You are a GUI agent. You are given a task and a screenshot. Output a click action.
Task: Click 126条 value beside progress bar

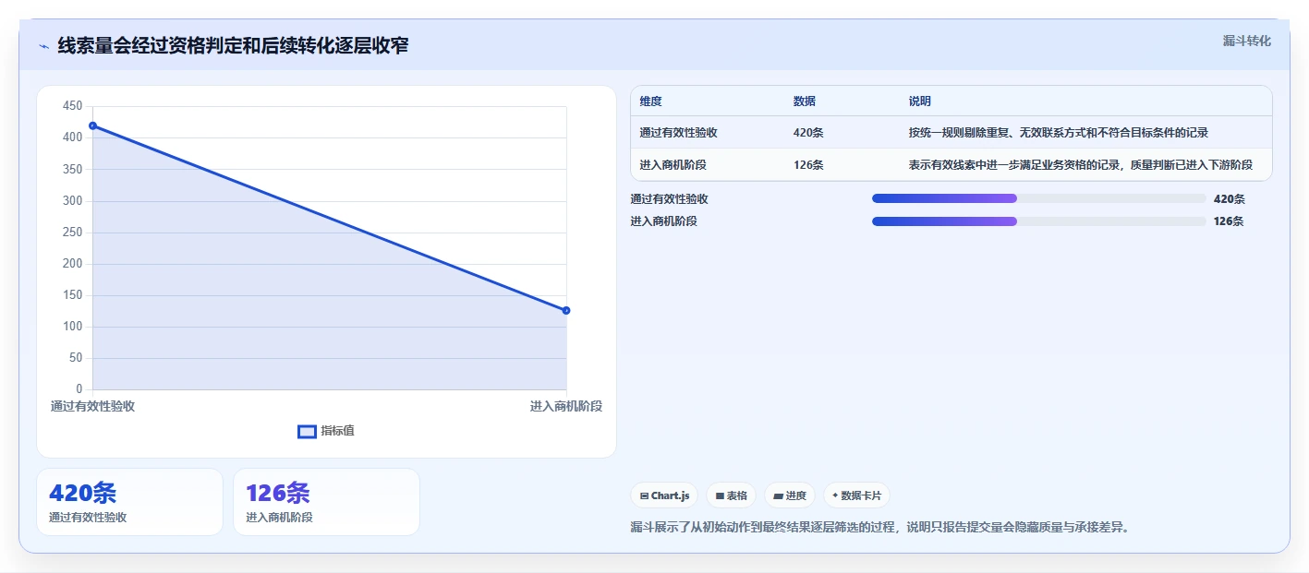1230,221
